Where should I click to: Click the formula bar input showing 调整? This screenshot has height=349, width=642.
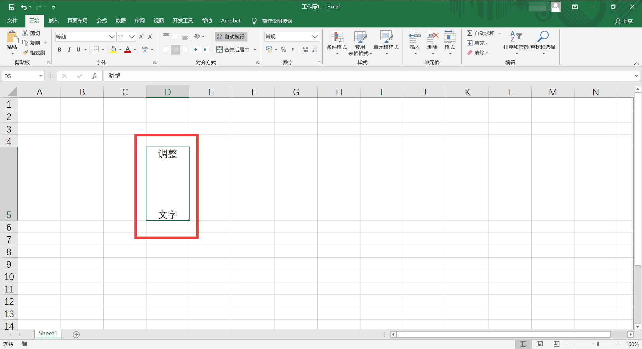point(368,76)
